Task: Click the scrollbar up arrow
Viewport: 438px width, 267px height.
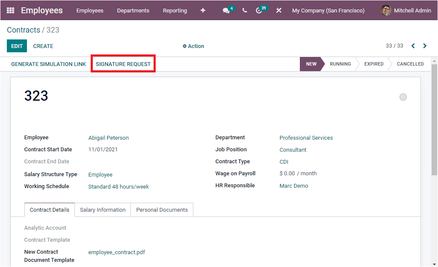Action: (x=435, y=61)
